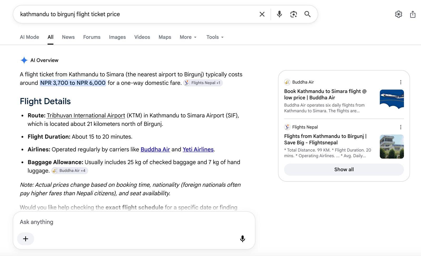
Task: Open Google Lens image search icon
Action: [293, 14]
